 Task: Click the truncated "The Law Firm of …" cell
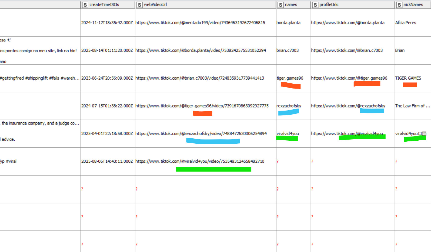coord(412,106)
